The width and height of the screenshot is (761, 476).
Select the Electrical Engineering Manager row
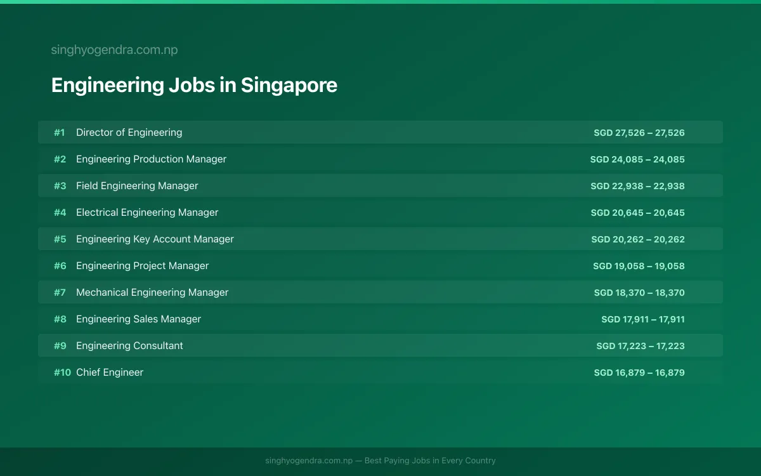(x=380, y=212)
